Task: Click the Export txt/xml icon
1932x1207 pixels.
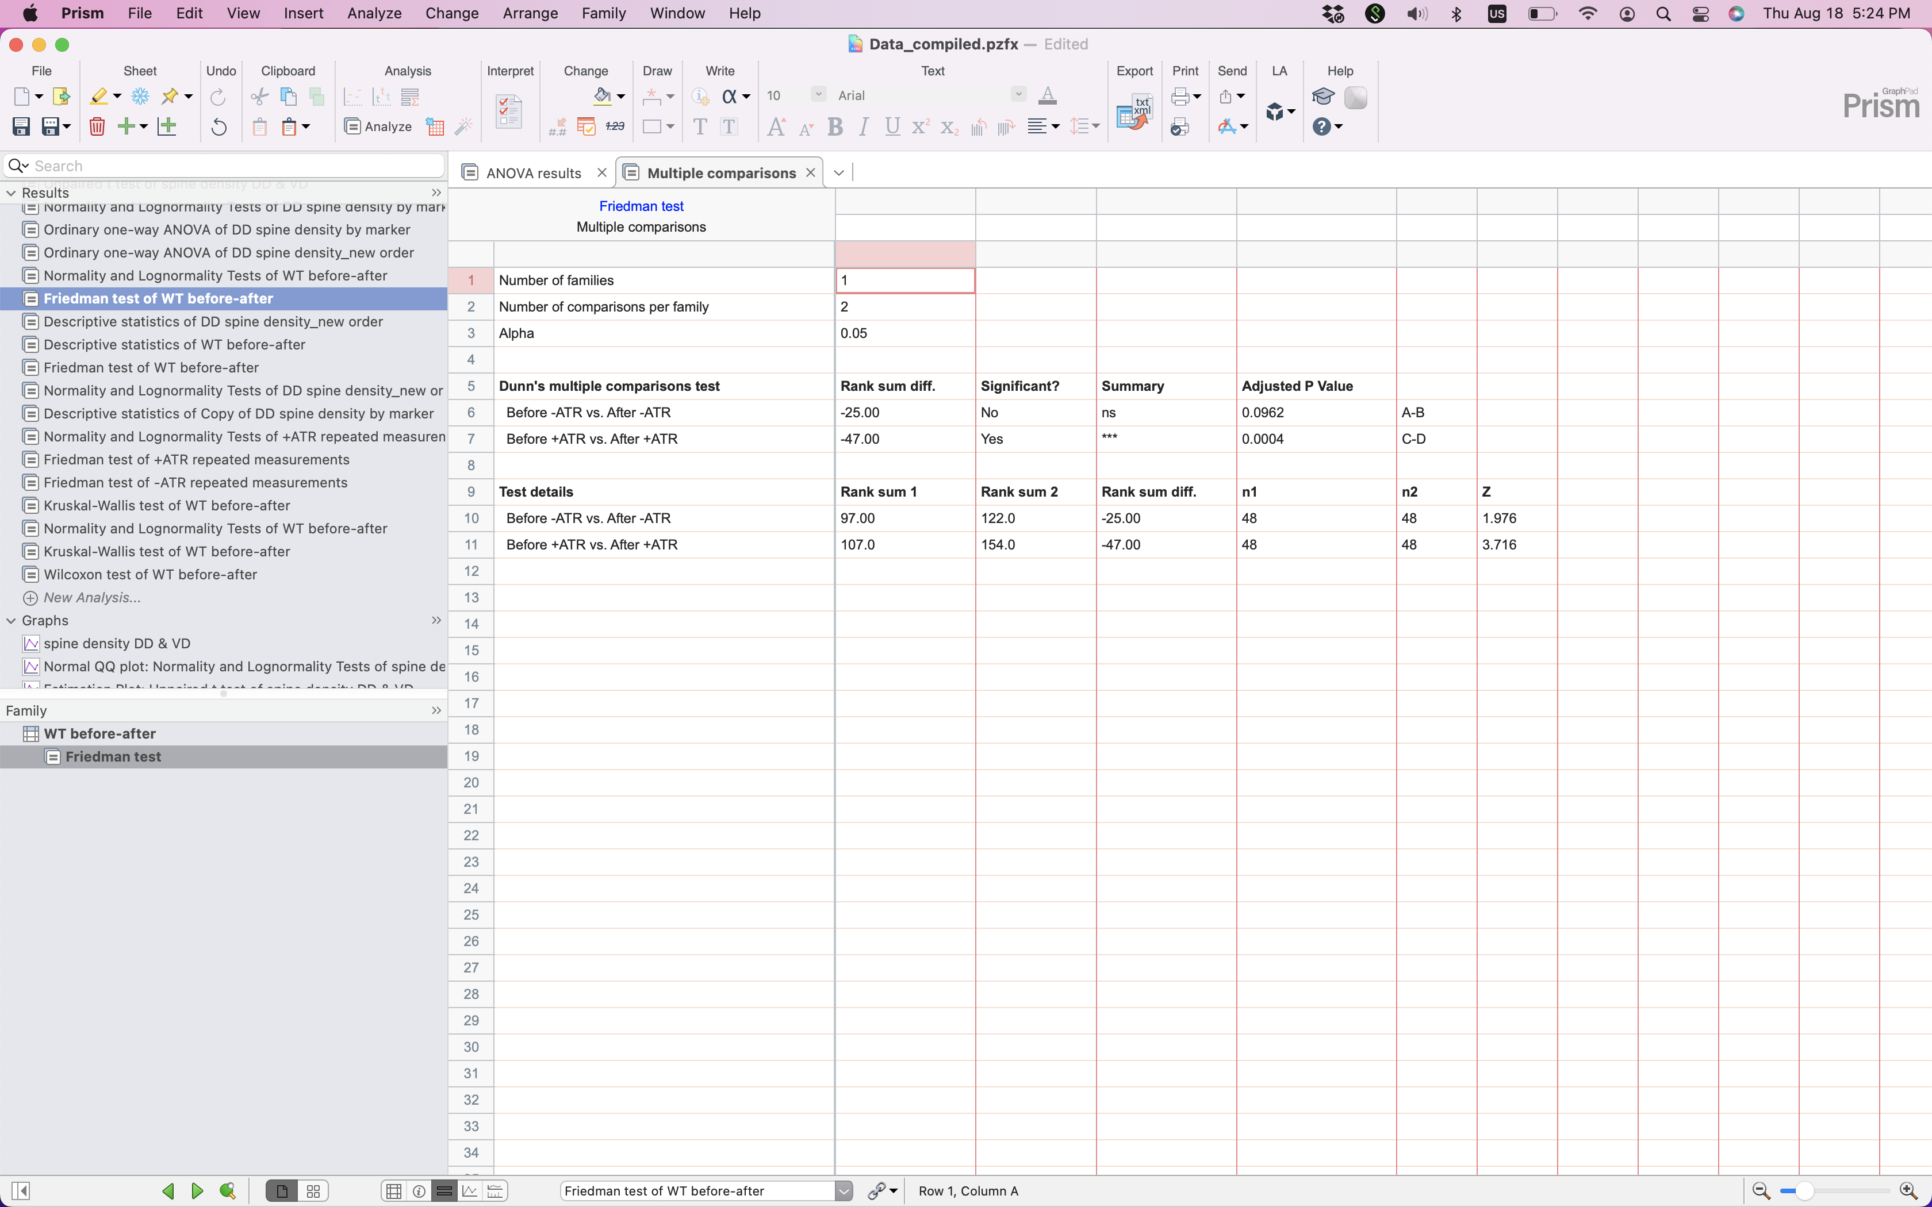Action: [x=1134, y=112]
